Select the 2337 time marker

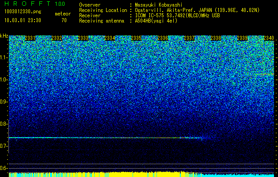pyautogui.click(x=189, y=38)
